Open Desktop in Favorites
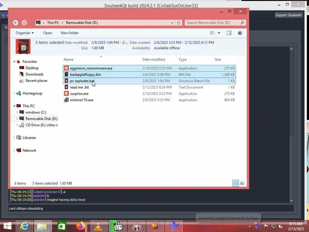 (x=29, y=68)
